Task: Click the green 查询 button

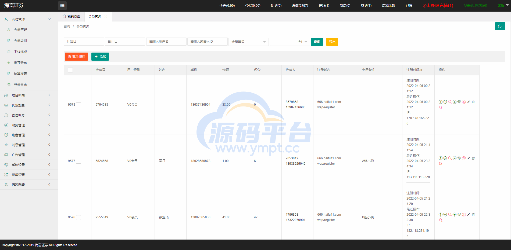Action: click(317, 42)
